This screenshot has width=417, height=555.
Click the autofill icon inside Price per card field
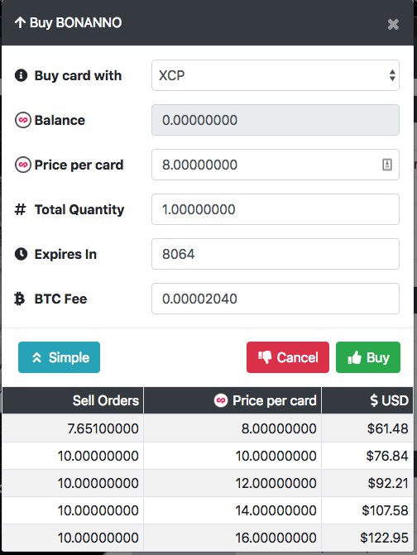coord(387,165)
